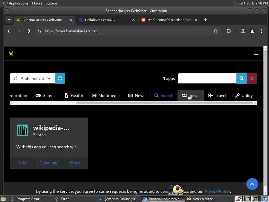The height and width of the screenshot is (202, 269).
Task: Switch to the reddit.com discordapp tab
Action: (x=169, y=20)
